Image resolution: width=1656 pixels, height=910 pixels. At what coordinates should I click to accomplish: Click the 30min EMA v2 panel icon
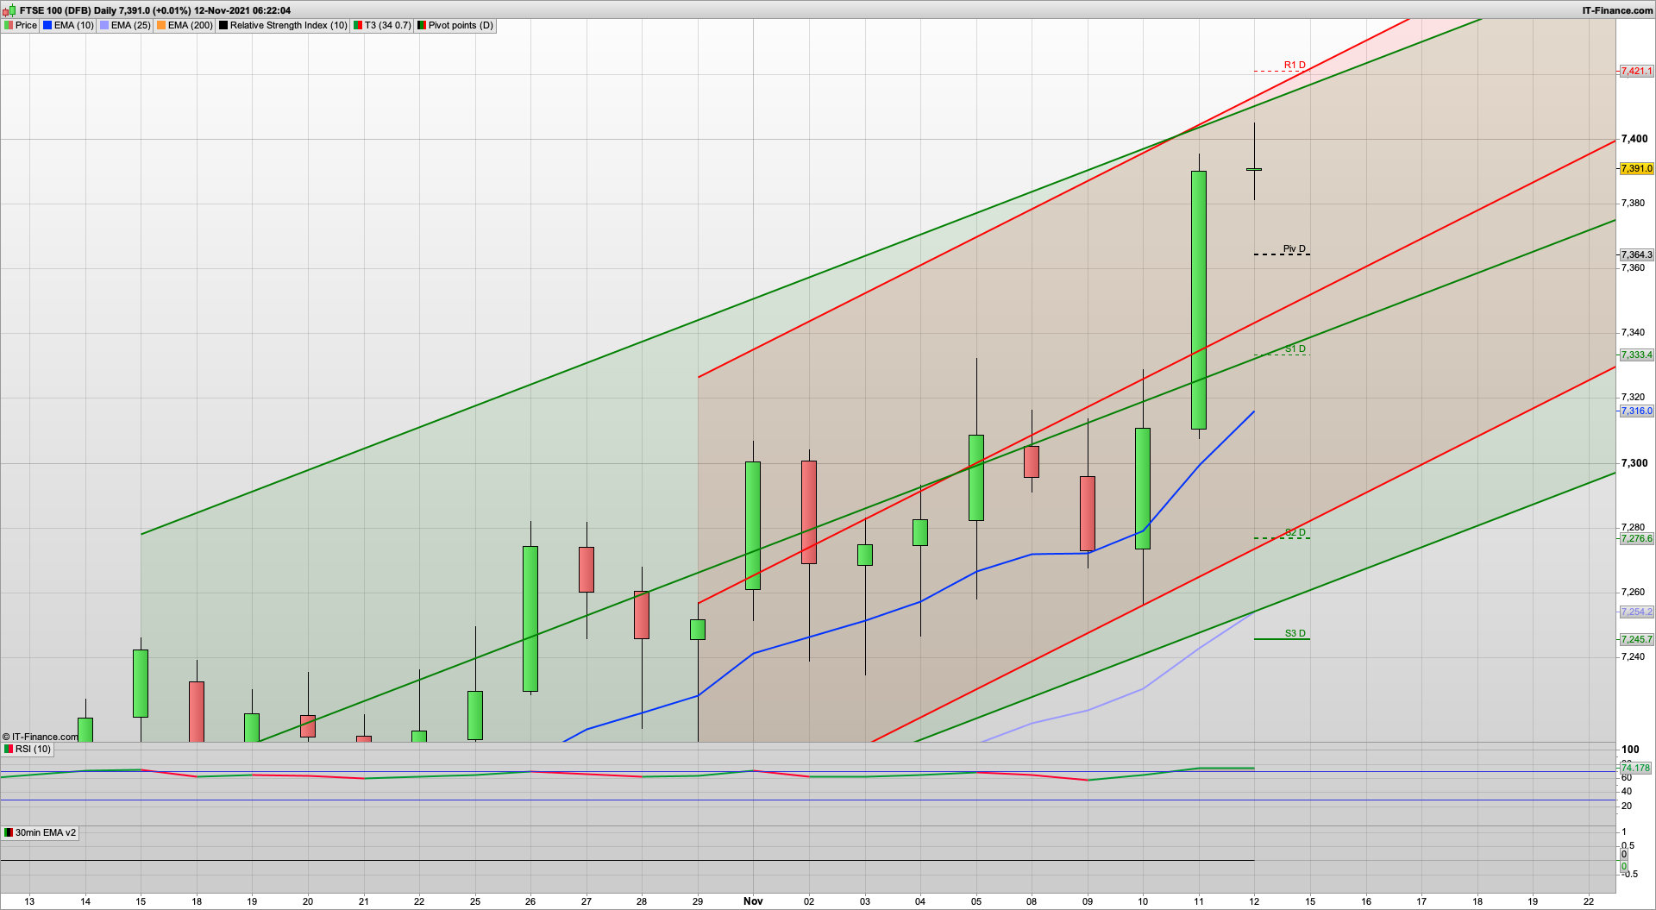[x=9, y=832]
